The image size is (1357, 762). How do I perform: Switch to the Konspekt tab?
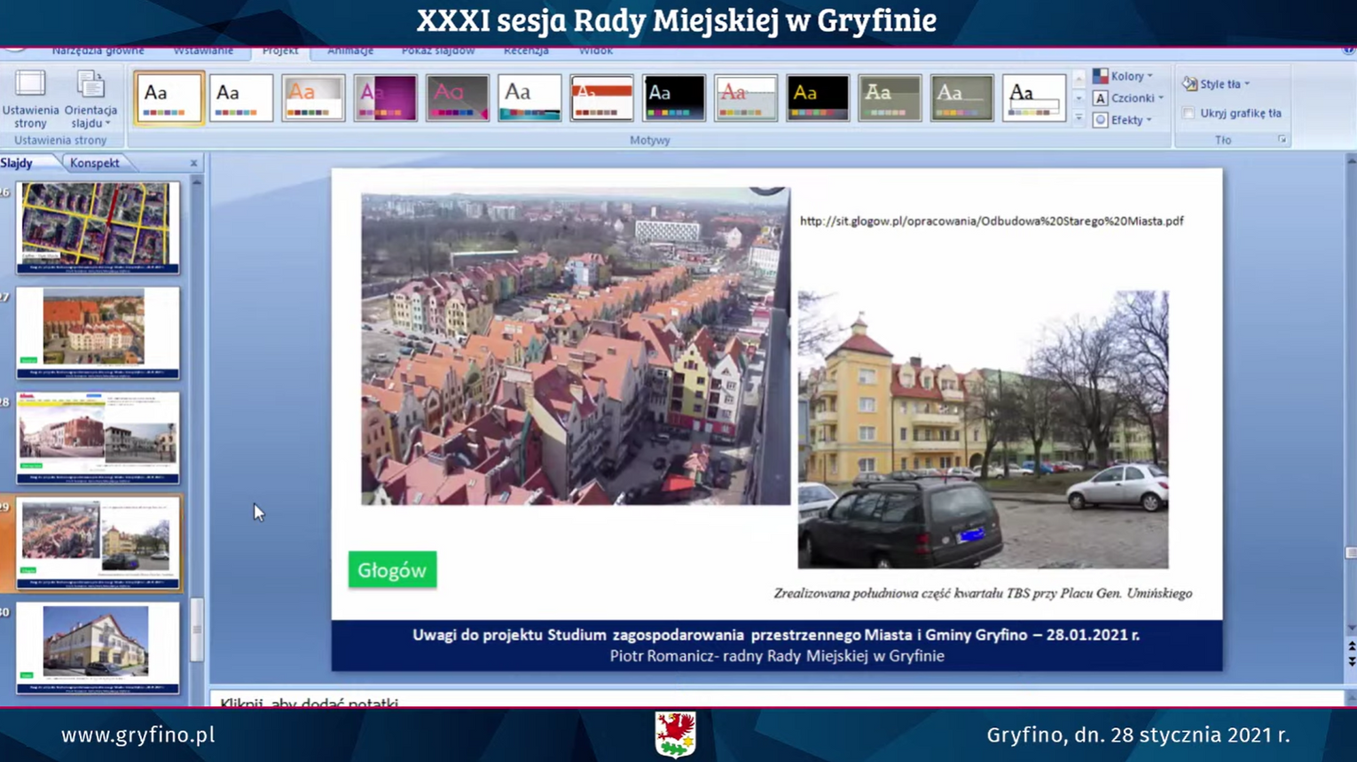(94, 163)
